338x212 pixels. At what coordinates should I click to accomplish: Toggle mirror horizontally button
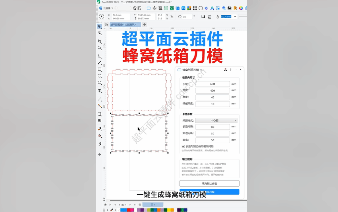point(203,17)
